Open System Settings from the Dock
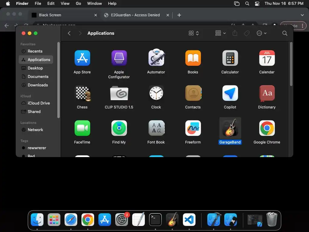This screenshot has width=309, height=232. point(122,220)
